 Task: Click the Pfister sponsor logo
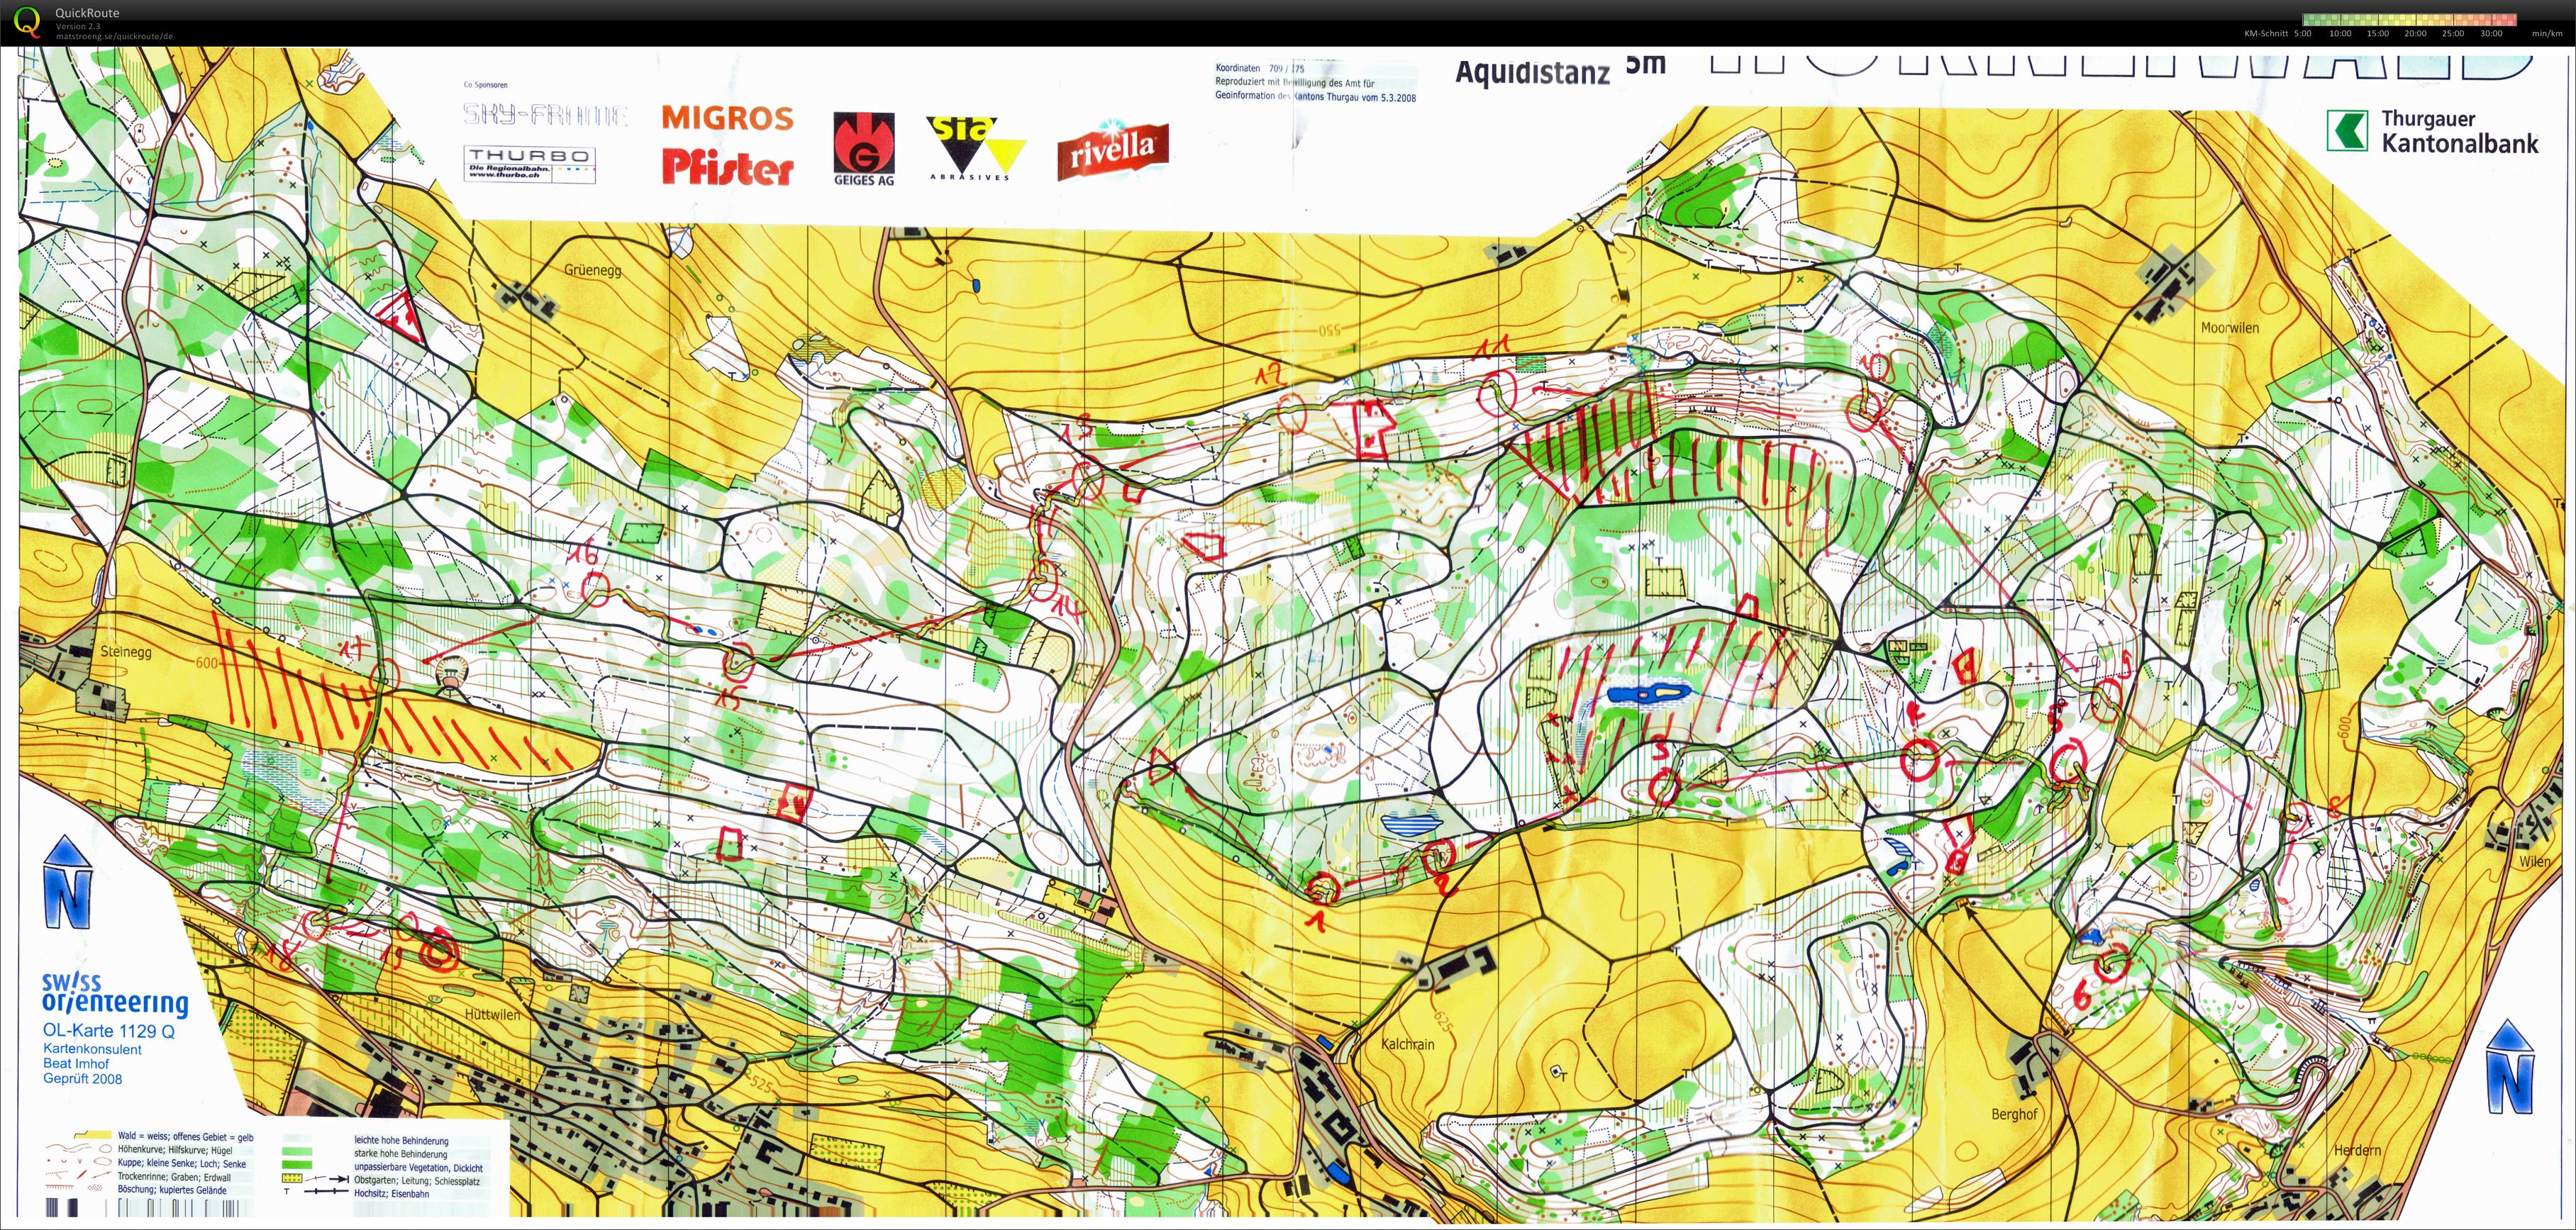click(727, 167)
